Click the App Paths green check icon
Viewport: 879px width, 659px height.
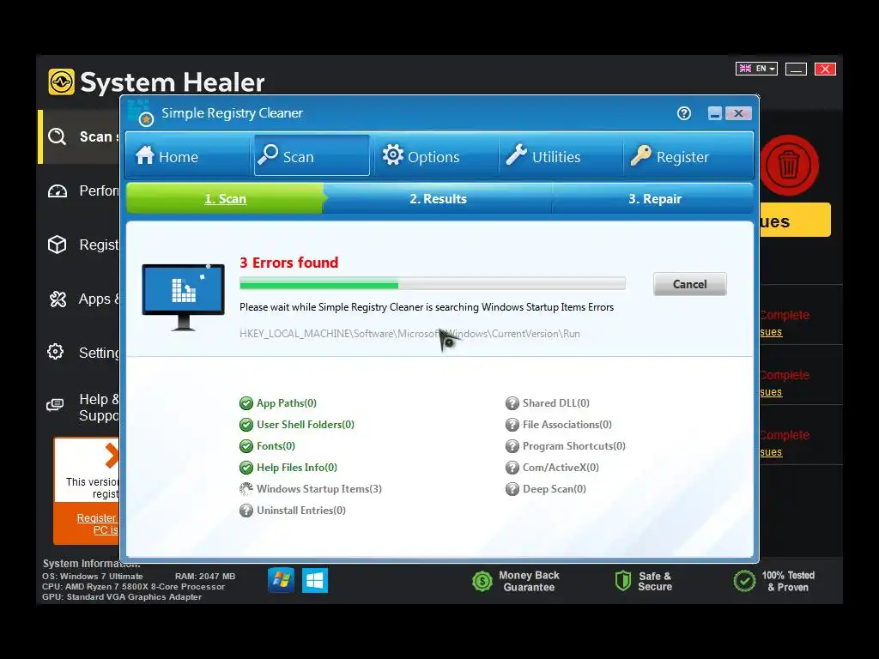(246, 403)
